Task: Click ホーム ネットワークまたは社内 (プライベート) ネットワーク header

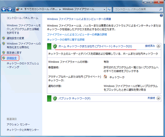Action: (x=95, y=46)
